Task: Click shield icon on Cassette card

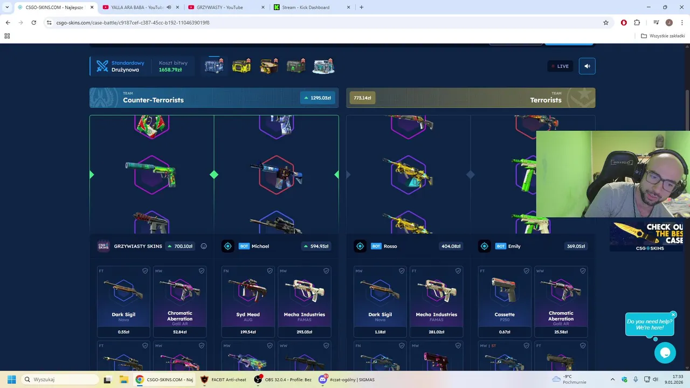Action: click(526, 271)
